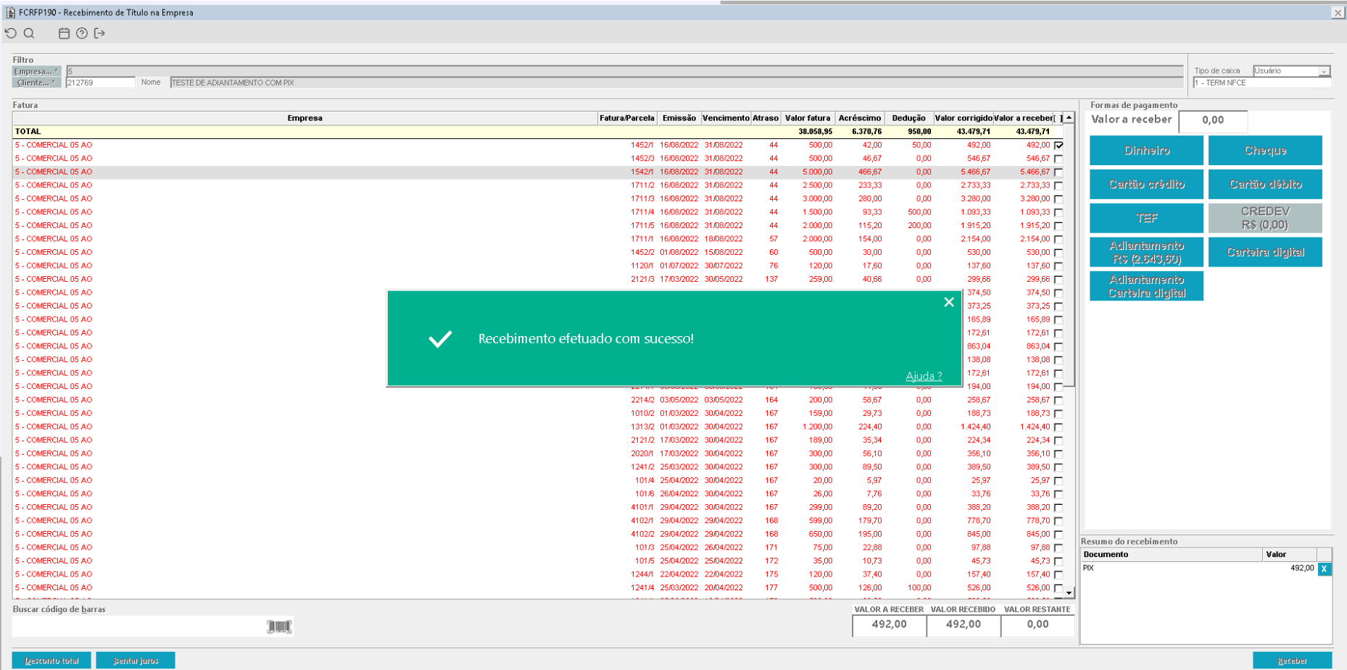The image size is (1347, 670).
Task: Click the refresh/undo arrow toolbar icon
Action: coord(11,33)
